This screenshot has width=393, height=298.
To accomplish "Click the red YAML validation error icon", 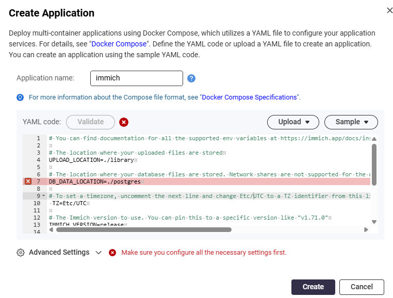I will click(x=124, y=122).
